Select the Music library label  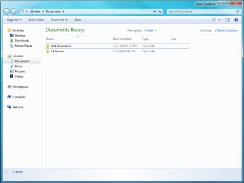pos(19,66)
